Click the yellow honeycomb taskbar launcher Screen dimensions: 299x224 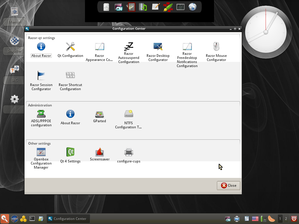point(23,219)
